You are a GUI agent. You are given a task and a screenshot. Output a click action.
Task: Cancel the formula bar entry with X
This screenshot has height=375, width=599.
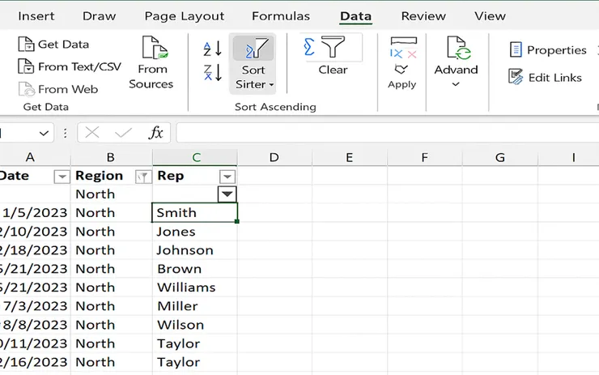(92, 133)
